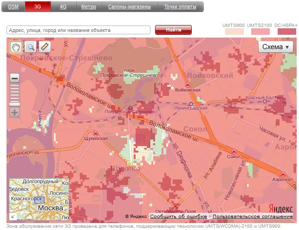Viewport: 299px width, 230px height.
Task: Open the Точки оплаты tab
Action: [x=180, y=7]
